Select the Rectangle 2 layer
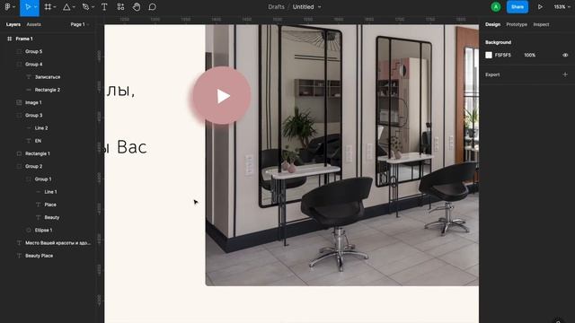The width and height of the screenshot is (575, 323). [x=48, y=90]
